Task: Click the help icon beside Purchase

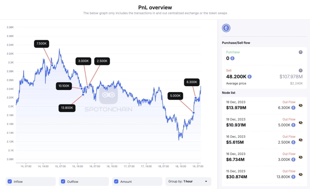Action: 300,52
